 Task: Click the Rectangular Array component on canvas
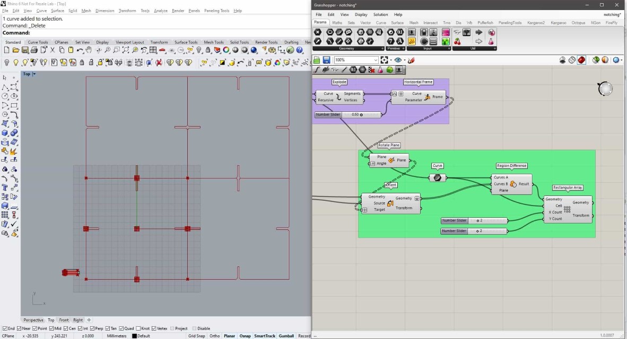(x=568, y=209)
